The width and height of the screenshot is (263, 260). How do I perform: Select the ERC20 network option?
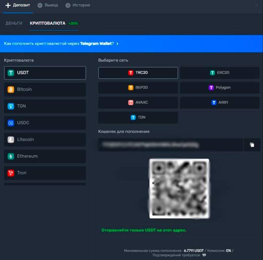click(x=220, y=73)
